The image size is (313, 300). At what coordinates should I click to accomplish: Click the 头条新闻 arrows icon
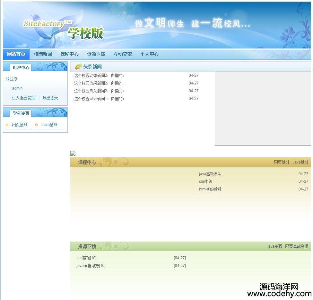(78, 66)
